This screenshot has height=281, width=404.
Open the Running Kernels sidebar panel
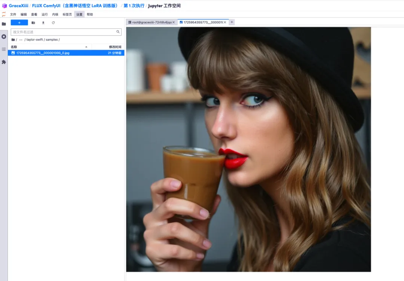pyautogui.click(x=4, y=37)
